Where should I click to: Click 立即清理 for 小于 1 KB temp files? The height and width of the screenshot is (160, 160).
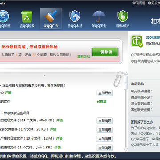tap(105, 148)
